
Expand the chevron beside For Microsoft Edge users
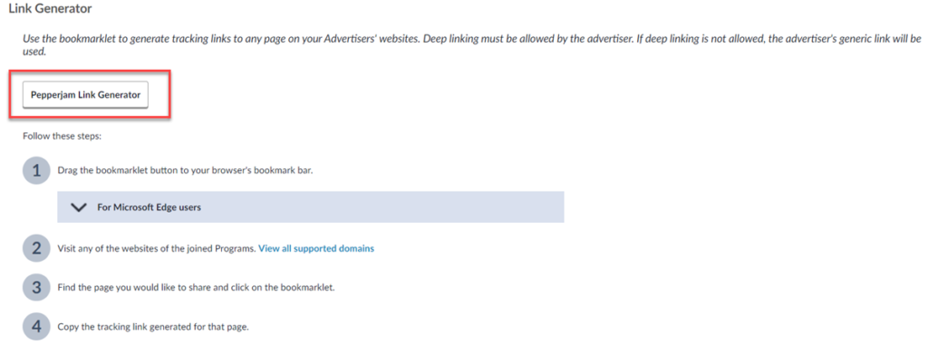tap(78, 207)
